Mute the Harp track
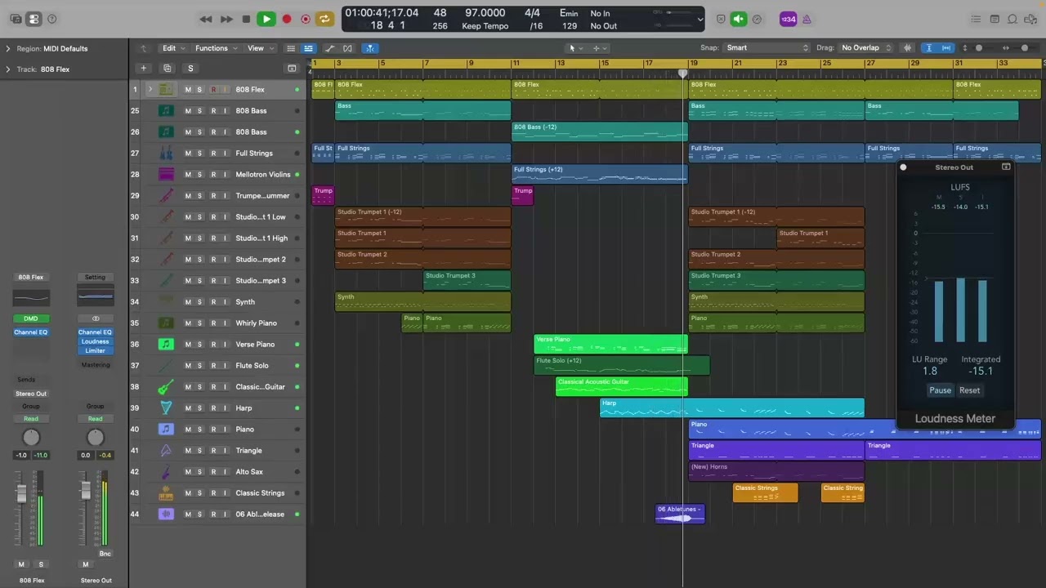The height and width of the screenshot is (588, 1046). pyautogui.click(x=188, y=408)
